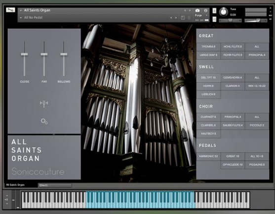Open the Effects tab

click(x=55, y=185)
